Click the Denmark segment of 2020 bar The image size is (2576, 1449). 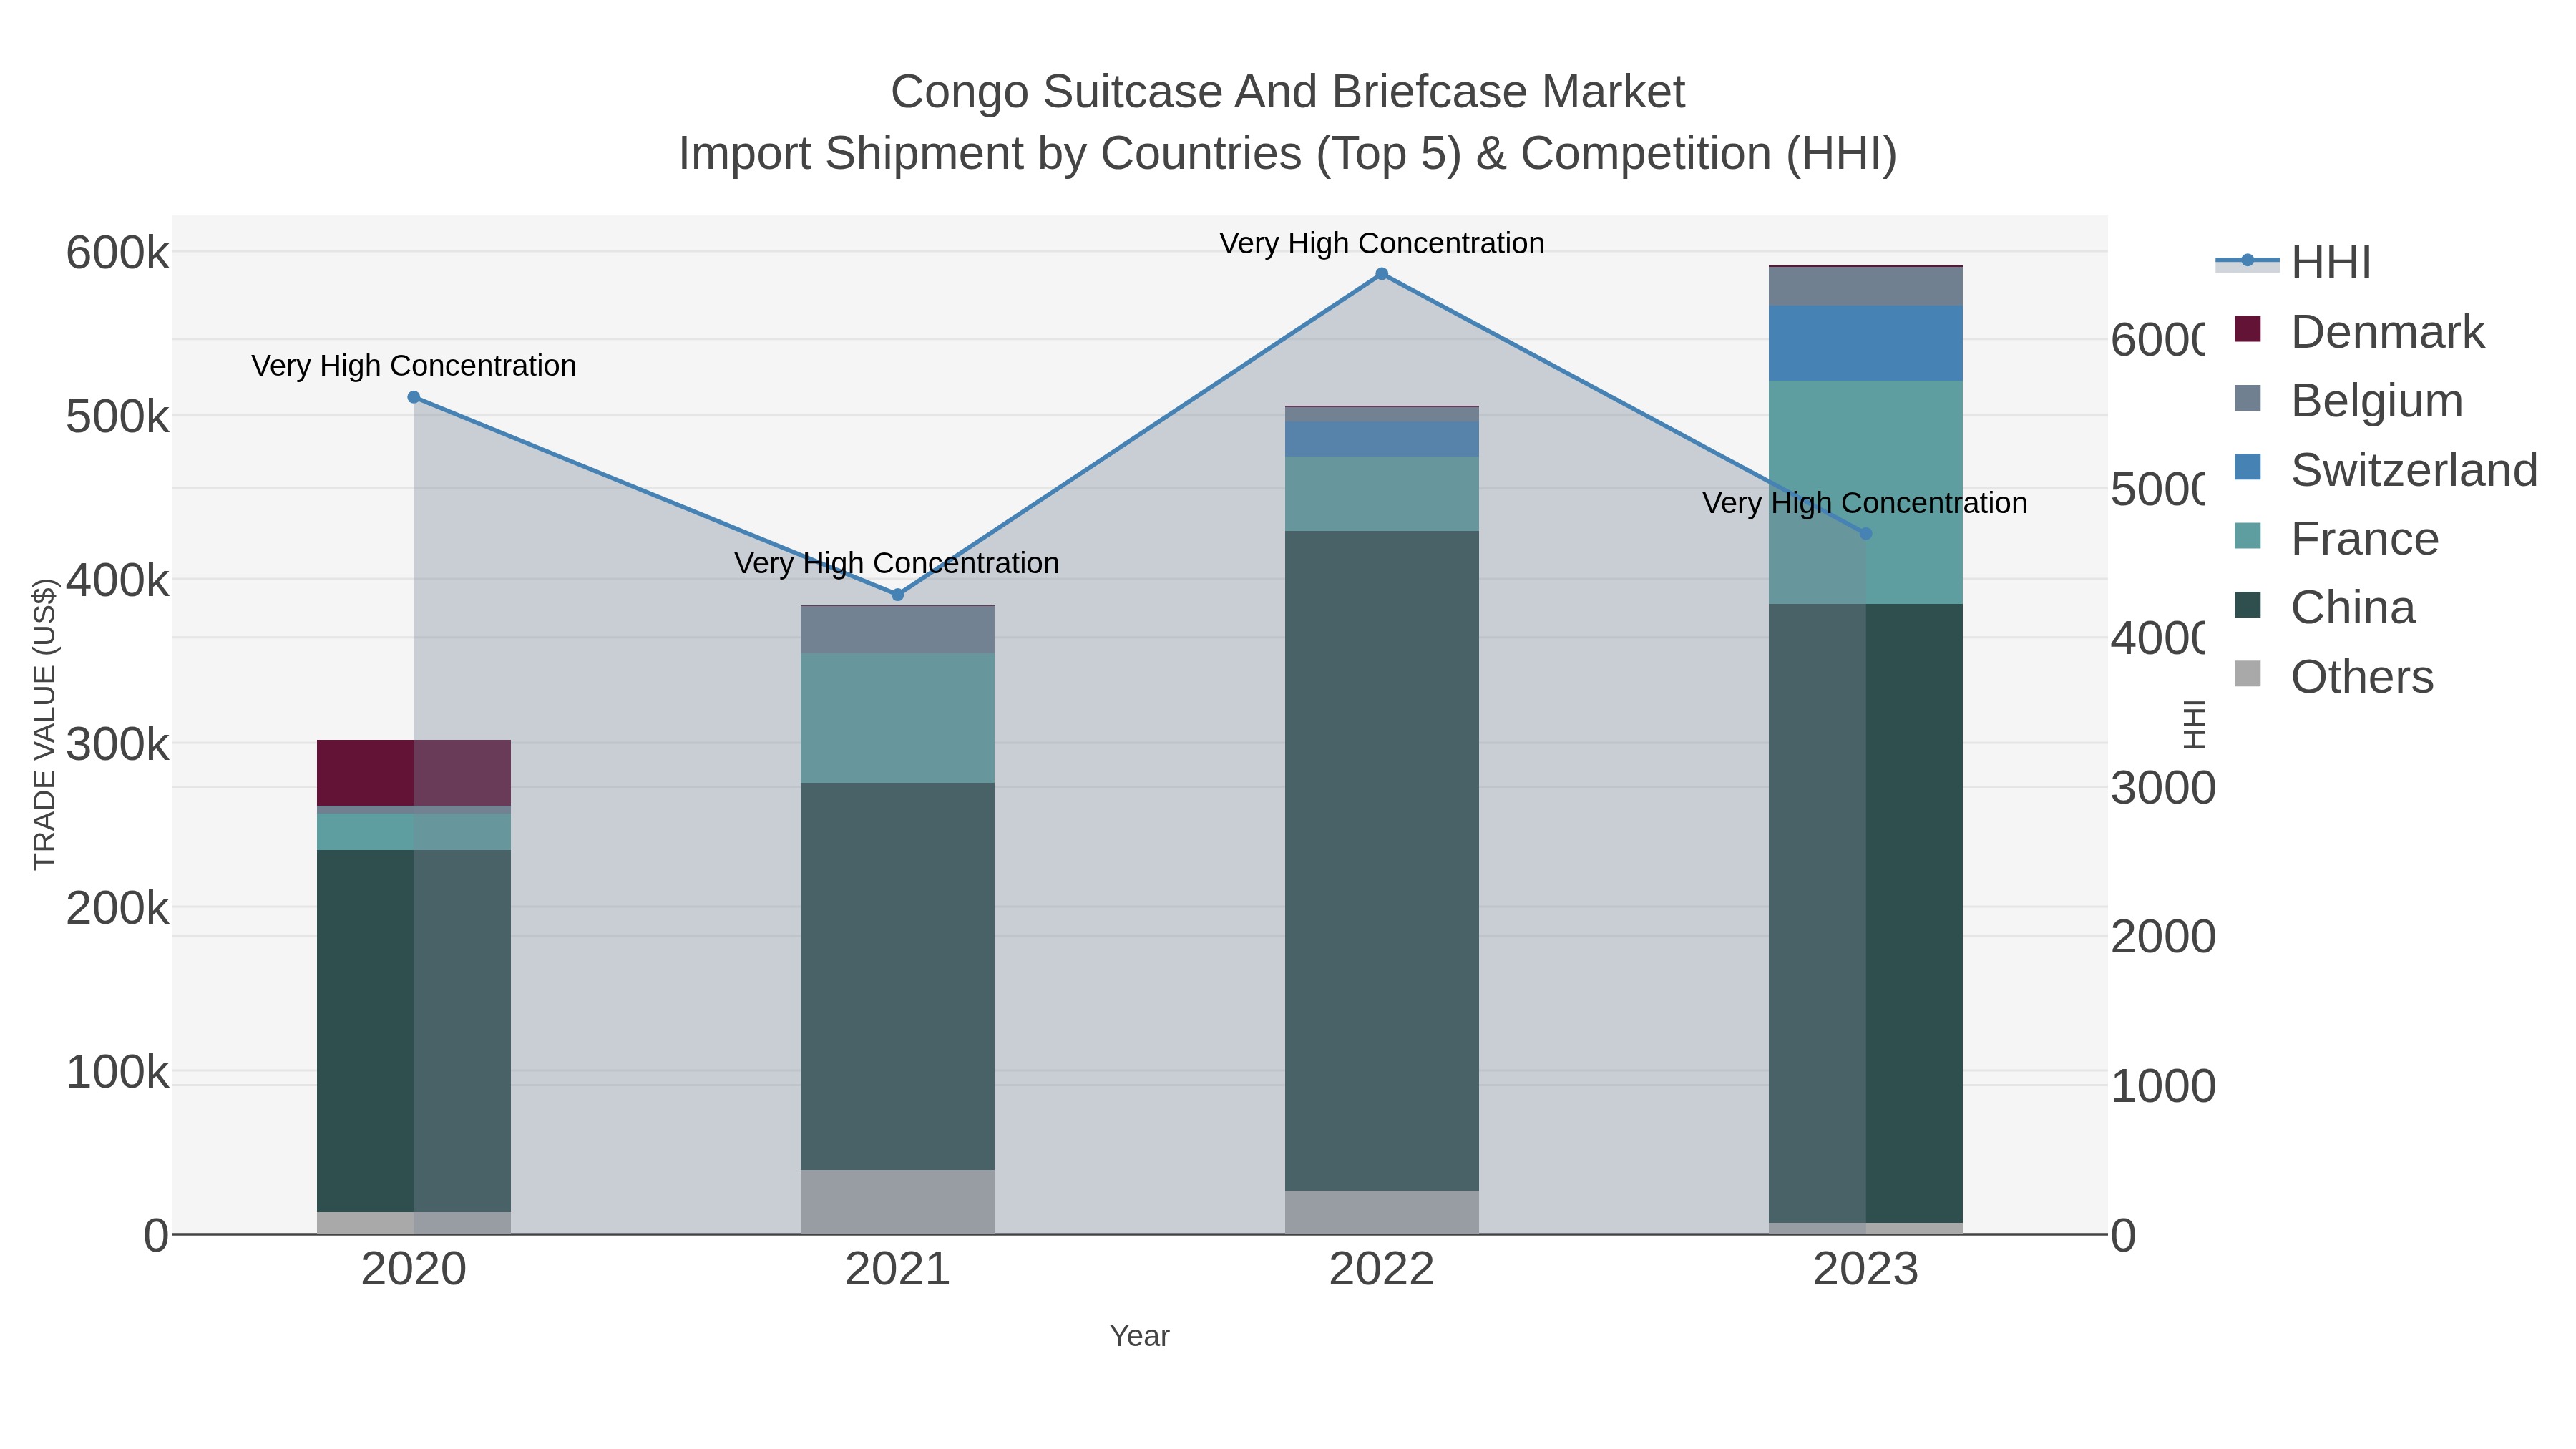[x=414, y=773]
